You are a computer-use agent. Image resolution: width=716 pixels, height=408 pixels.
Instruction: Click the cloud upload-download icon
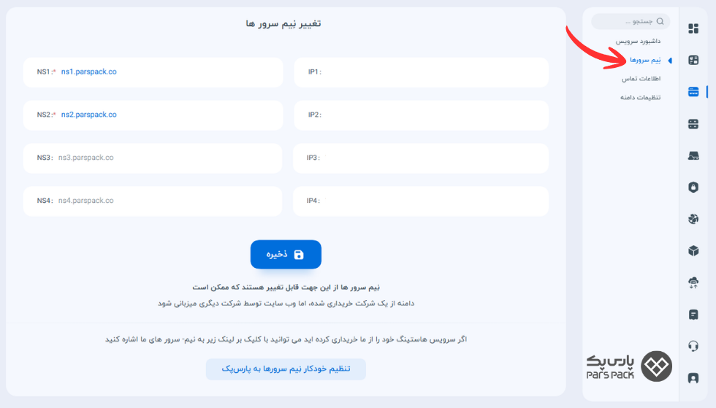(693, 282)
